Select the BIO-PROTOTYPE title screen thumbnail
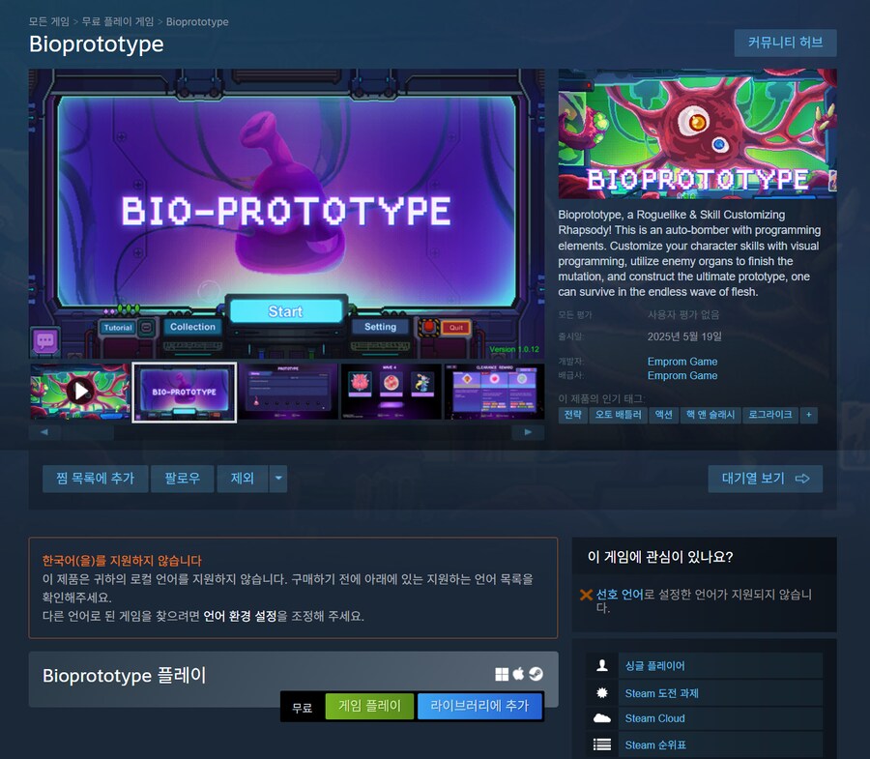The height and width of the screenshot is (759, 870). click(x=185, y=393)
